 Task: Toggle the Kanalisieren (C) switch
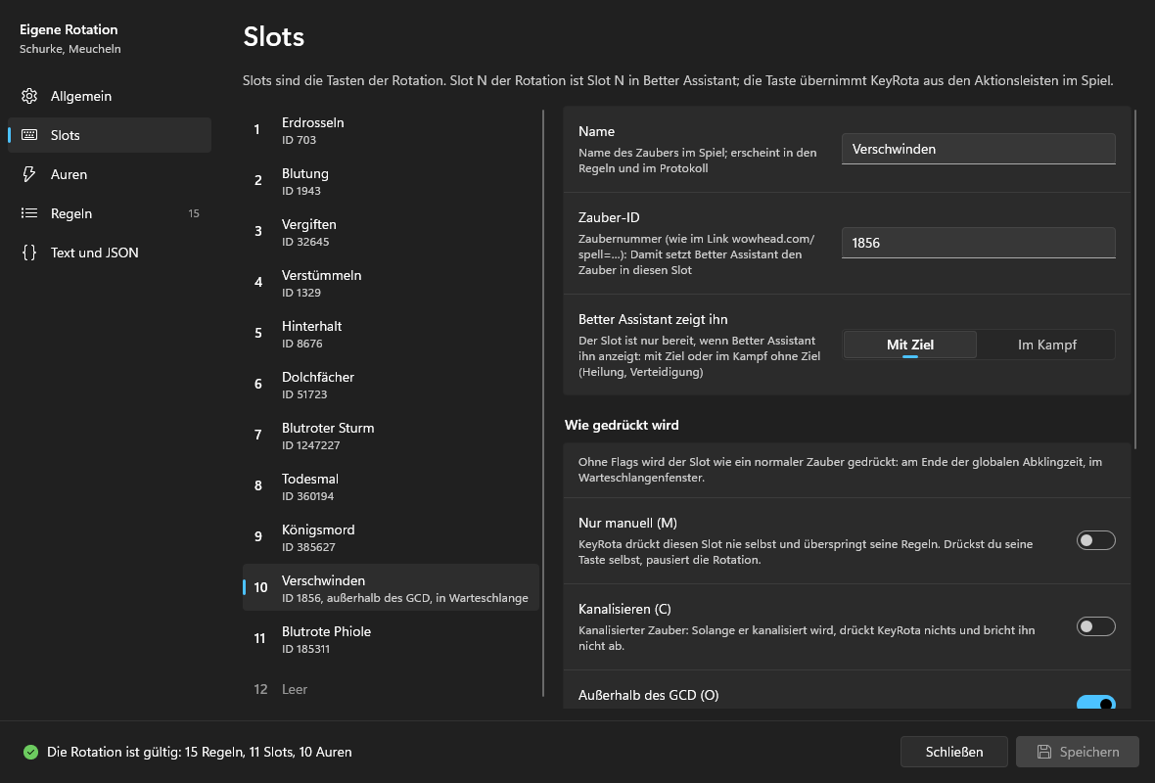tap(1095, 626)
